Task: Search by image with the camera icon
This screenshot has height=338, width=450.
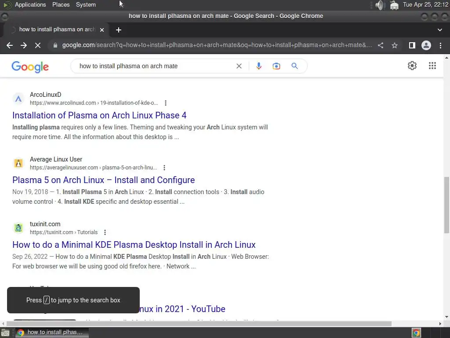Action: tap(276, 66)
